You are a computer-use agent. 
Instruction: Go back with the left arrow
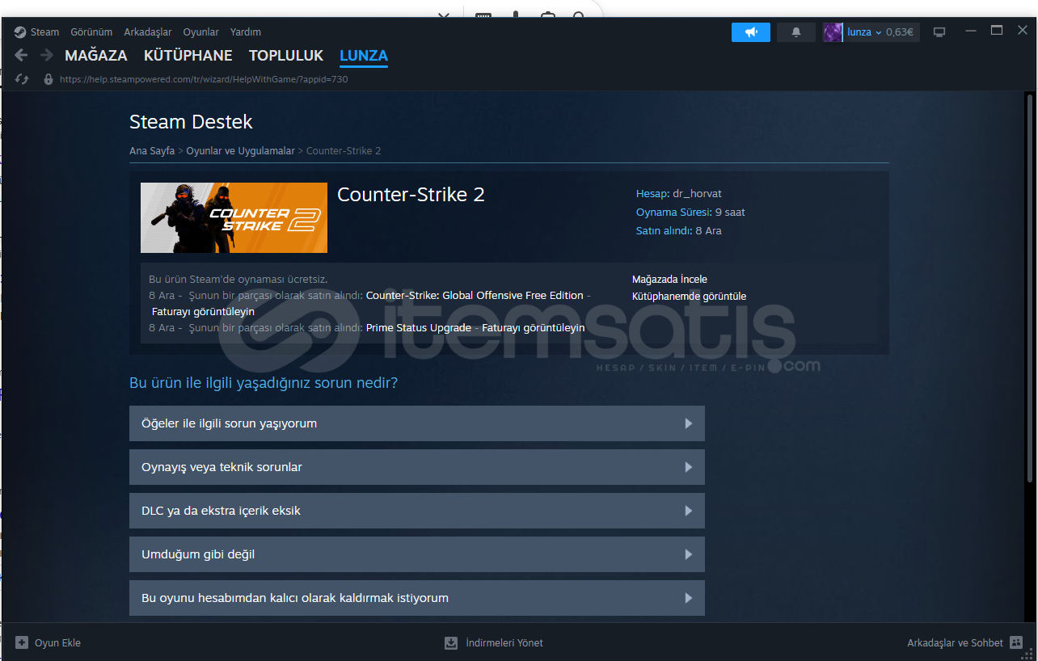pyautogui.click(x=22, y=55)
